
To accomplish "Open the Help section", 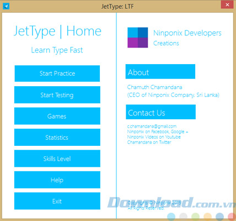I will (x=57, y=180).
